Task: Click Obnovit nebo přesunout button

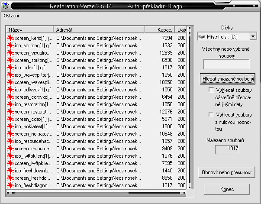Action: click(x=226, y=172)
